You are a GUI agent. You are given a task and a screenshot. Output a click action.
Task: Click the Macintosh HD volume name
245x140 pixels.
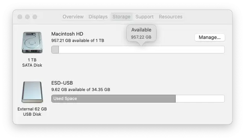tap(67, 34)
